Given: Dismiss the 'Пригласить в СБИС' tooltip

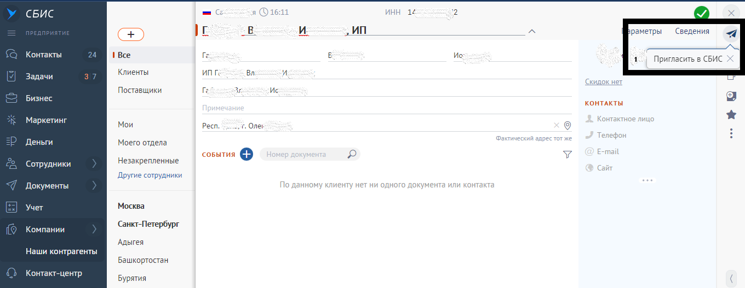Looking at the screenshot, I should tap(730, 59).
